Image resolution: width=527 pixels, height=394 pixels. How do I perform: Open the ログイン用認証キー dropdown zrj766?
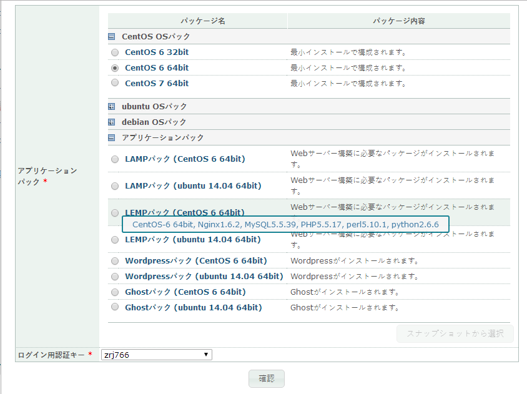click(x=157, y=355)
